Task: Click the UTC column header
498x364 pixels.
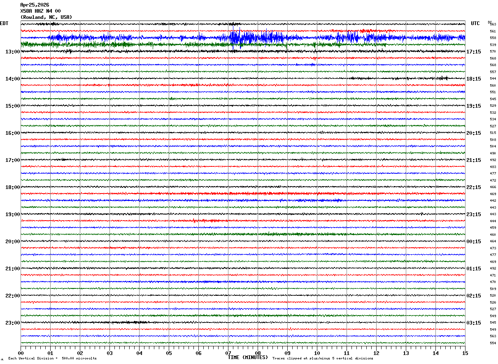Action: (475, 23)
